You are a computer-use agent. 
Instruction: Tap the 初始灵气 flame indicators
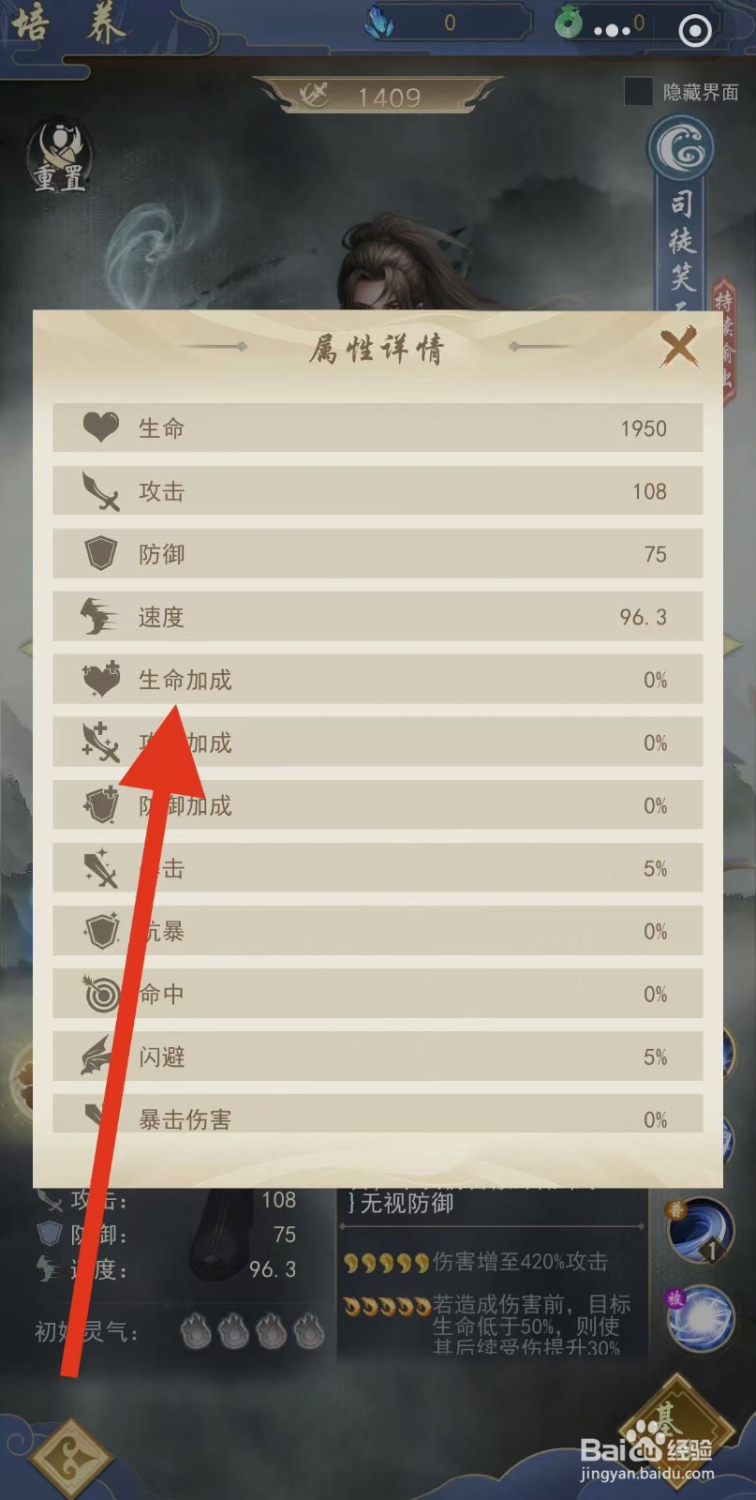click(252, 1331)
